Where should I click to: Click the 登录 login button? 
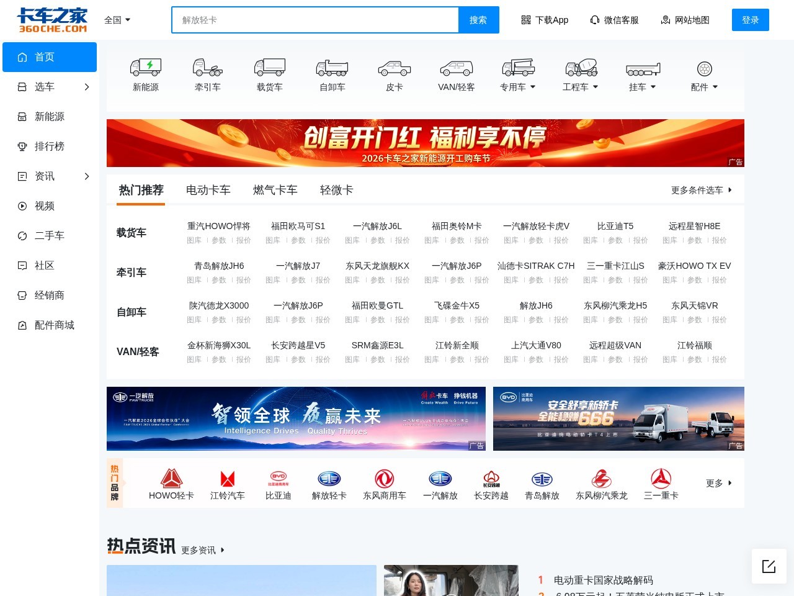[751, 19]
